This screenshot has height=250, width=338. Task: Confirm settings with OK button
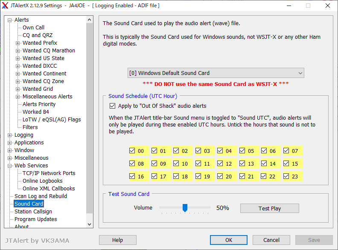coord(229,240)
